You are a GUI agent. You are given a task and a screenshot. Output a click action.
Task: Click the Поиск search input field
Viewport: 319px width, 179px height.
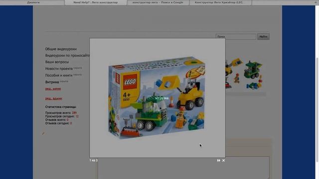click(236, 36)
